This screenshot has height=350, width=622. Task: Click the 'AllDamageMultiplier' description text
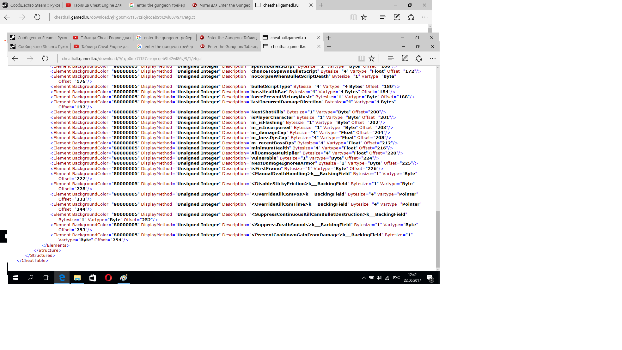[275, 153]
